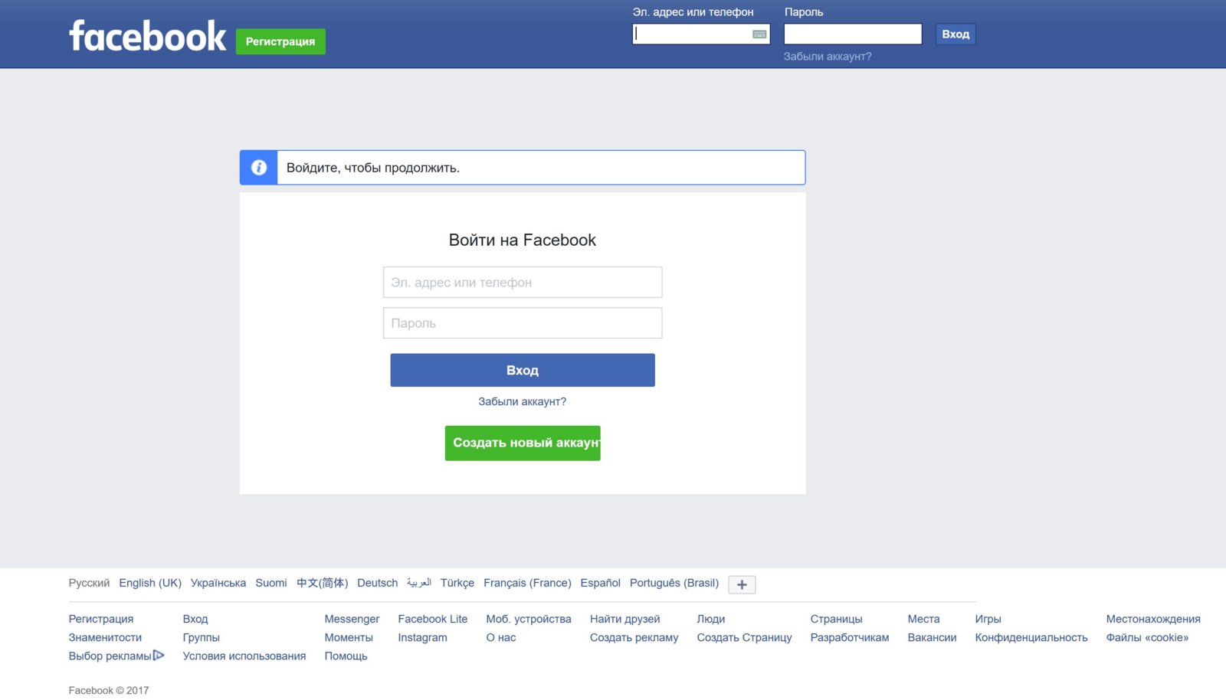Focus the header password field
The height and width of the screenshot is (700, 1226).
(852, 34)
